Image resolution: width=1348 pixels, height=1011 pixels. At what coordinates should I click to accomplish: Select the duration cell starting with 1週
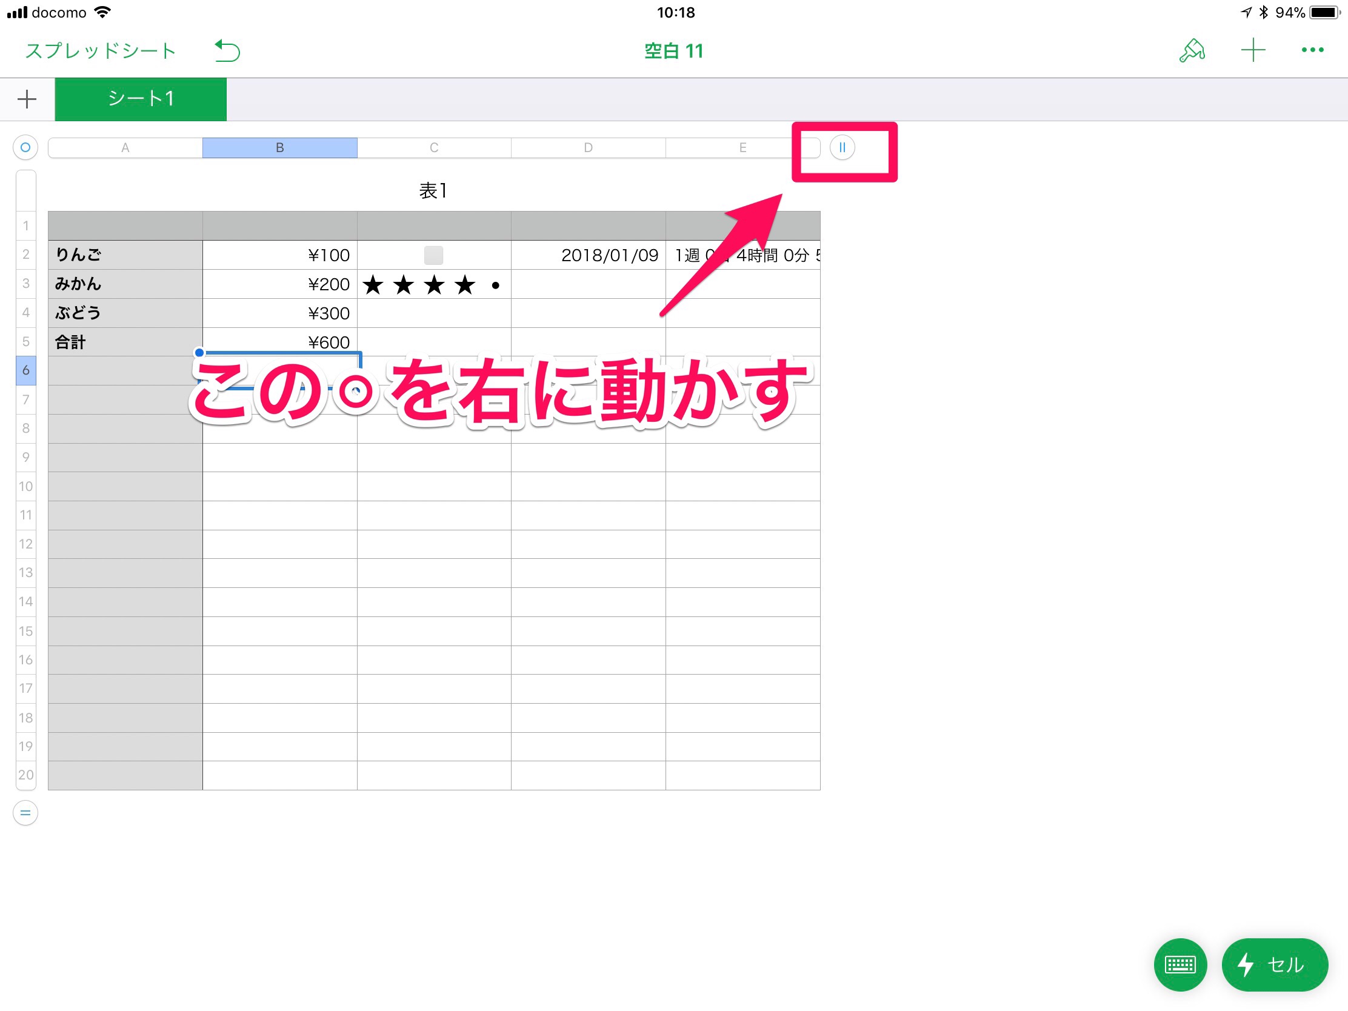point(743,255)
